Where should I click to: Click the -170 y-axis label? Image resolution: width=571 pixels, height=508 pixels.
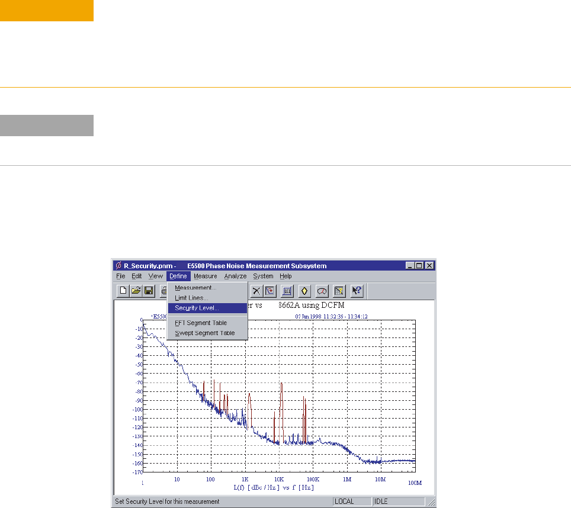tap(137, 472)
